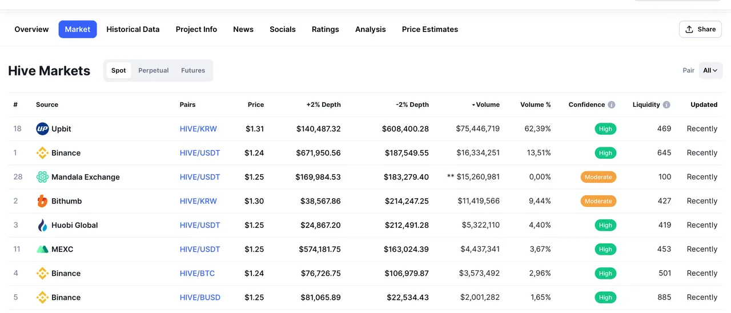Click the Updated column header
731x313 pixels.
(704, 105)
